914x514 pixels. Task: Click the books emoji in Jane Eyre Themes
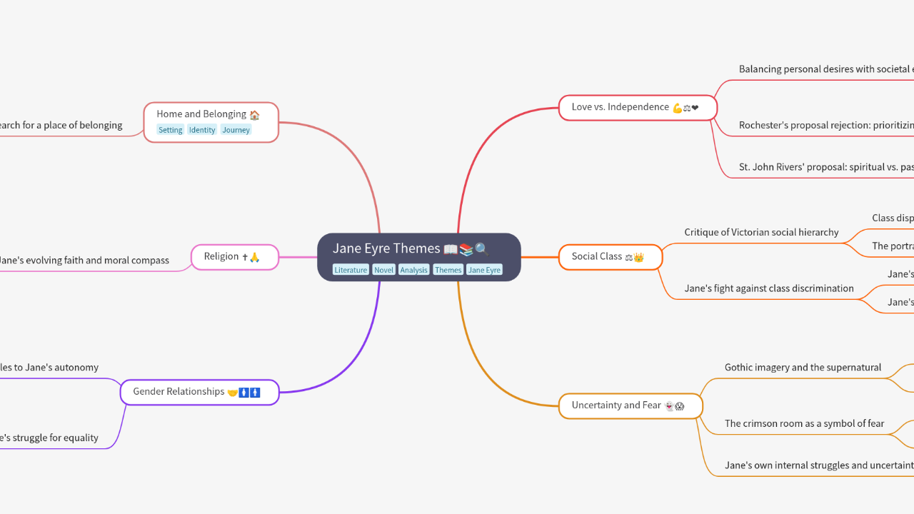tap(466, 249)
